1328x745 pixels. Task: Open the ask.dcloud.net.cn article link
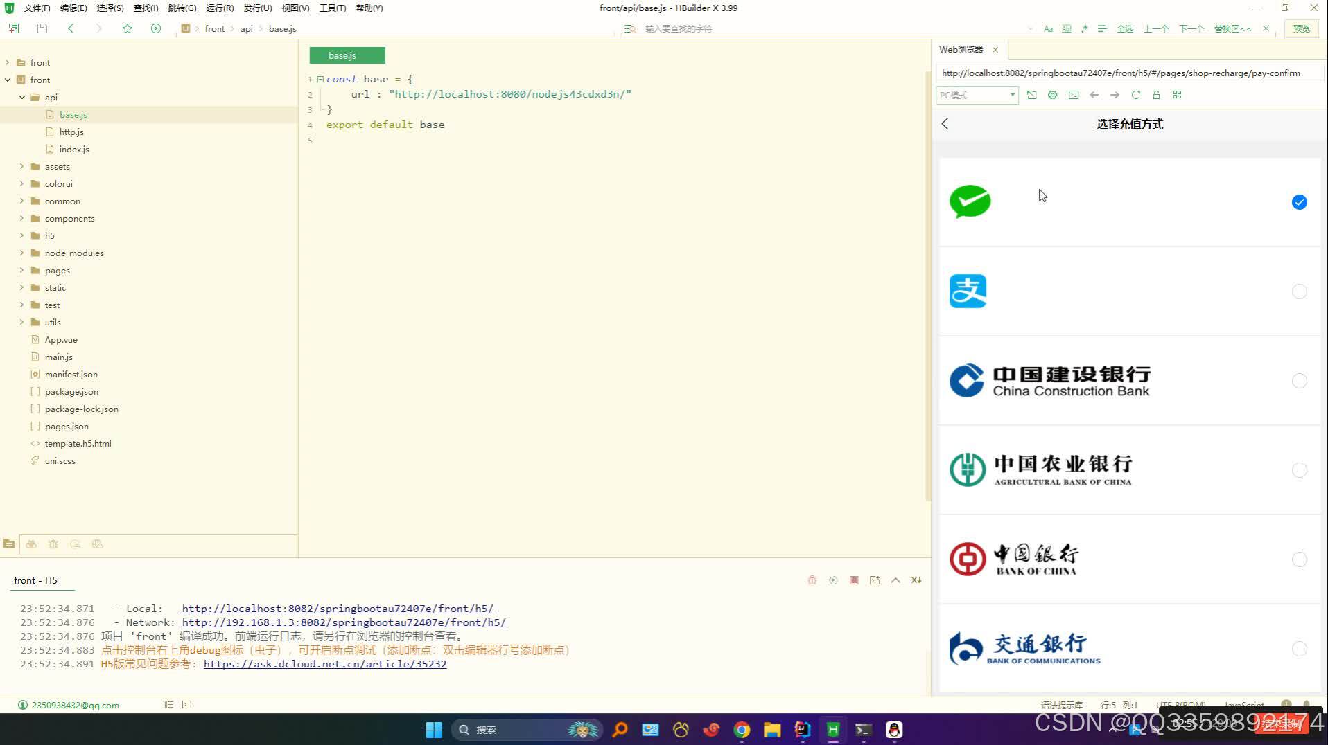pyautogui.click(x=325, y=664)
